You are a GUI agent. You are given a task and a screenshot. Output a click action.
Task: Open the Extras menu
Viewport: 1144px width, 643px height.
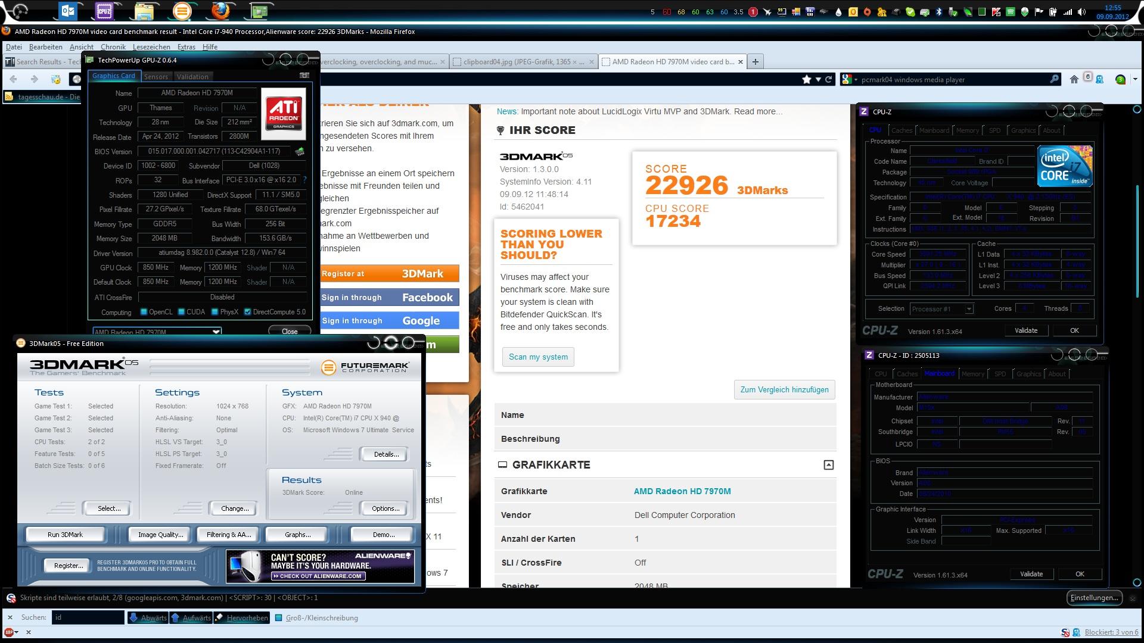[x=186, y=47]
